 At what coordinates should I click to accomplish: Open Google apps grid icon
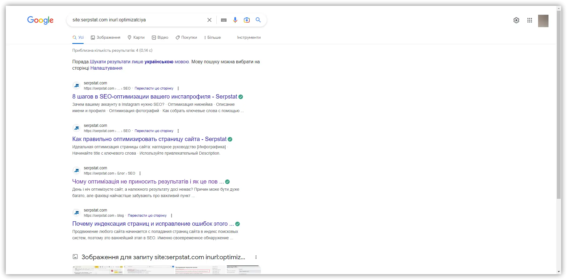(x=530, y=20)
